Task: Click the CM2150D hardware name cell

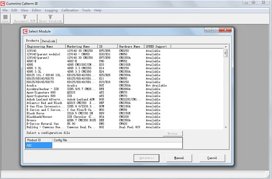Action: pyautogui.click(x=124, y=65)
